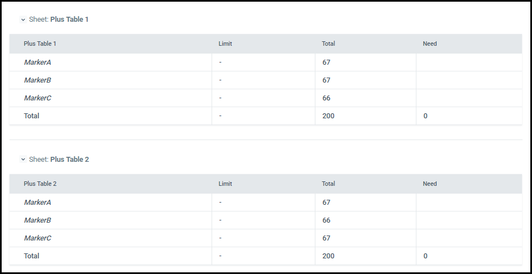Viewport: 532px width, 274px height.
Task: Click the Need value 0 in Plus Table 2 Total row
Action: pos(425,256)
